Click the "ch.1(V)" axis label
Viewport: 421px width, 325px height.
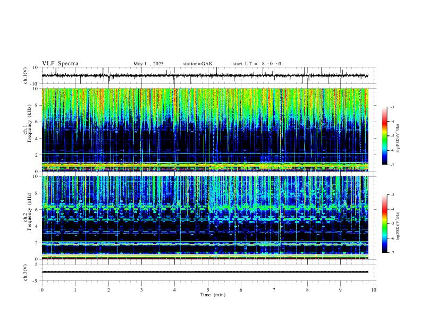tap(26, 75)
